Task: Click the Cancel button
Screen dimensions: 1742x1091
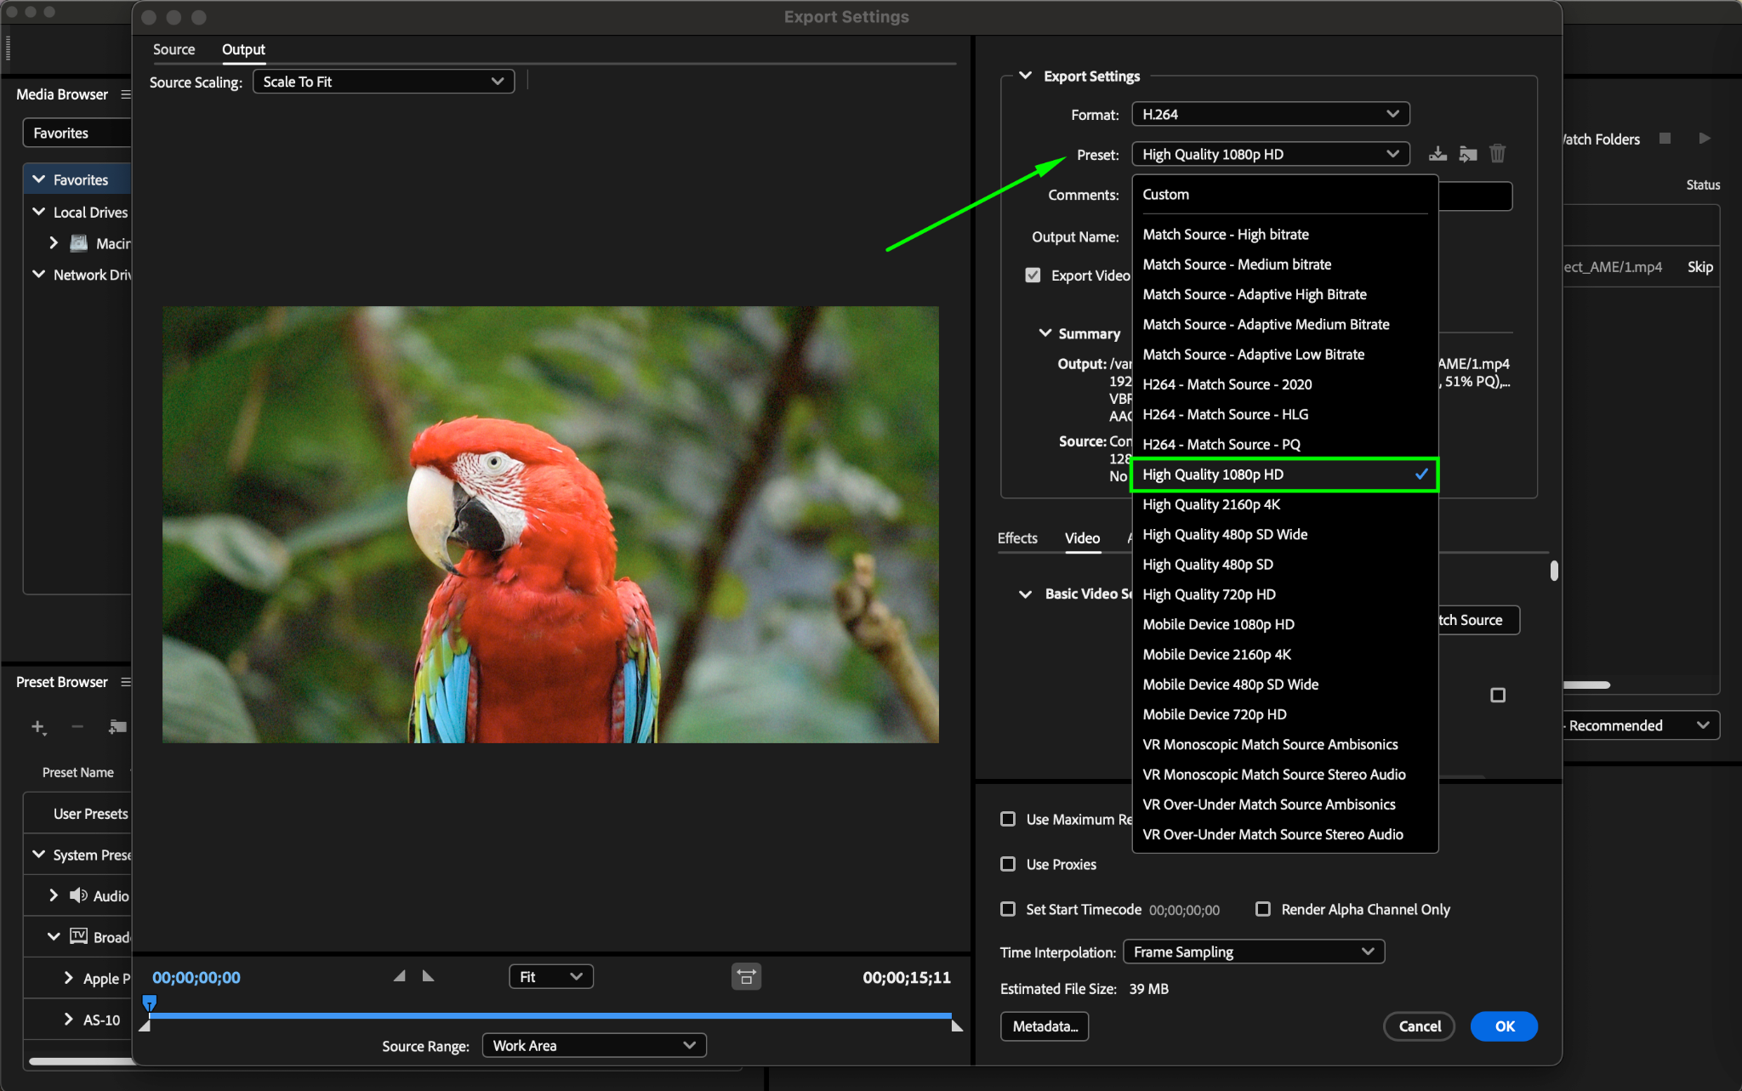Action: [x=1419, y=1026]
